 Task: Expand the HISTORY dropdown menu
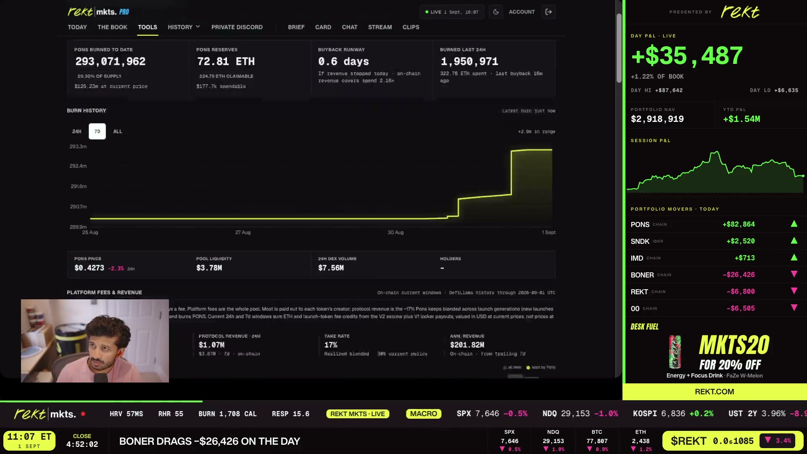coord(184,27)
